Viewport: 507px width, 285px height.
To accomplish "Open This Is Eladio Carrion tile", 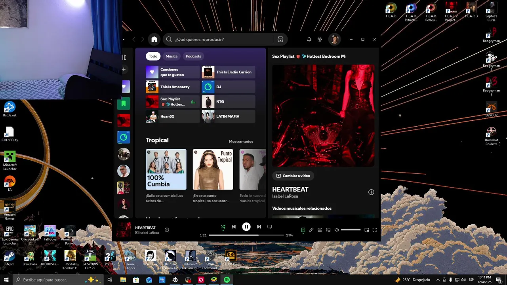I will [x=229, y=72].
